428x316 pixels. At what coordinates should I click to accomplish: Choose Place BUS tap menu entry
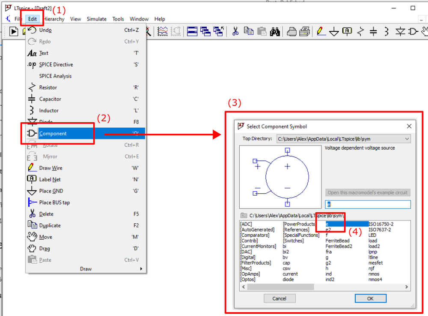86,202
